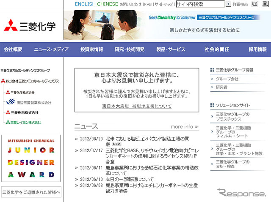This screenshot has width=271, height=202.
Task: Open 三菱化学グループの分析・検査 link
Action: [232, 164]
